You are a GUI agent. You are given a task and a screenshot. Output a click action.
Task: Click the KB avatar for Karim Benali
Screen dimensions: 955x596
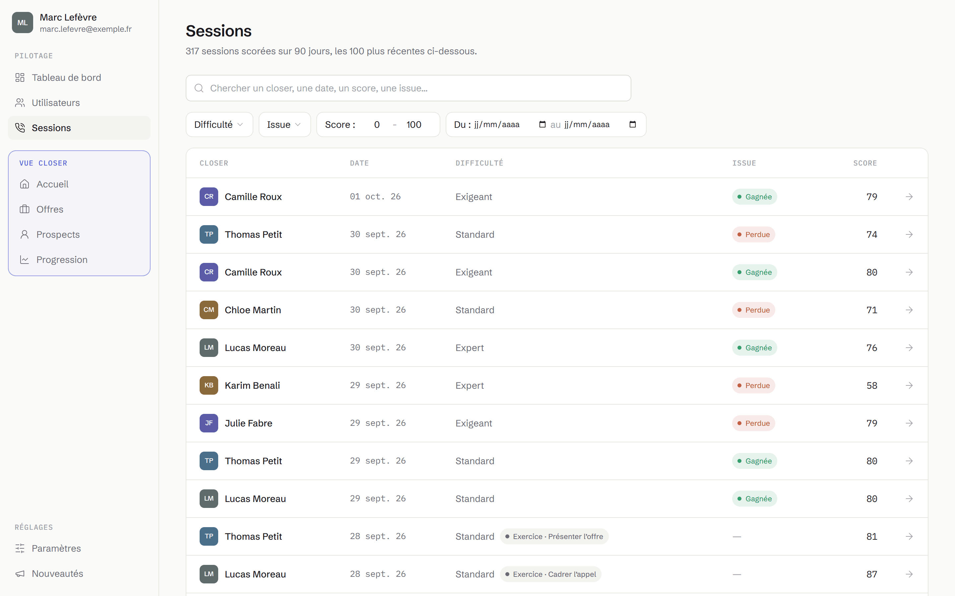click(x=209, y=385)
